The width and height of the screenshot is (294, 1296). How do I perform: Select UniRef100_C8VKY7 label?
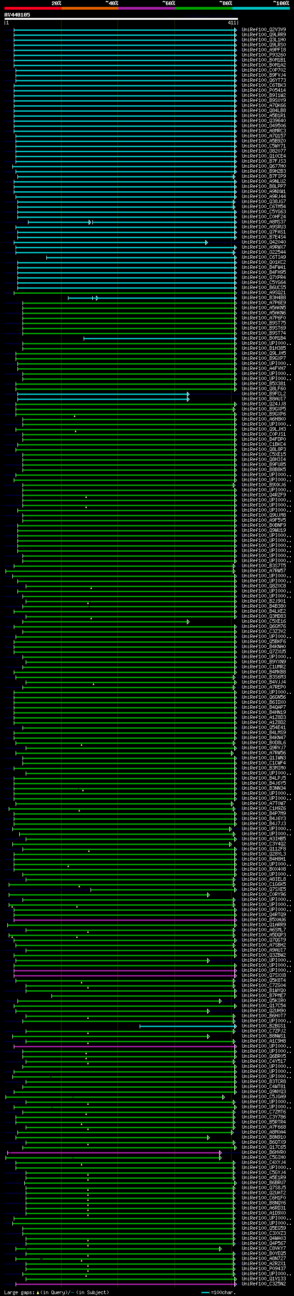click(x=264, y=1249)
